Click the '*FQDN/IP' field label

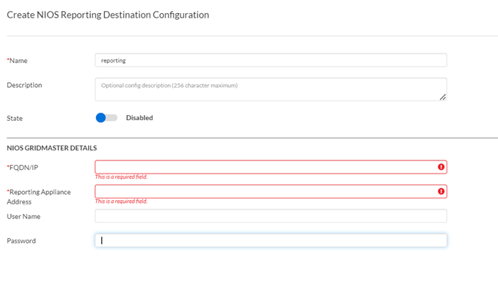pyautogui.click(x=23, y=168)
